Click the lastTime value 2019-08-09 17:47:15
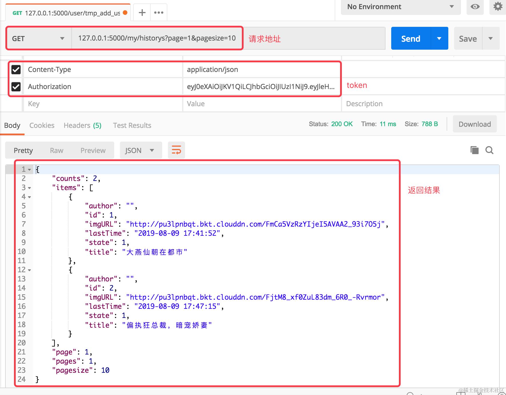The height and width of the screenshot is (395, 506). coord(177,307)
